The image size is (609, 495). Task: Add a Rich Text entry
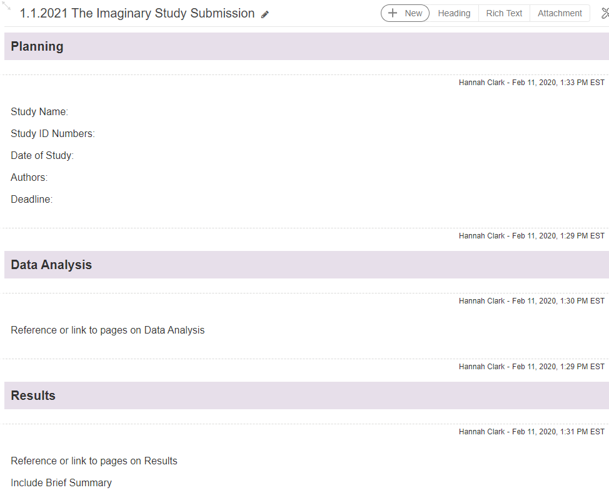(x=504, y=13)
